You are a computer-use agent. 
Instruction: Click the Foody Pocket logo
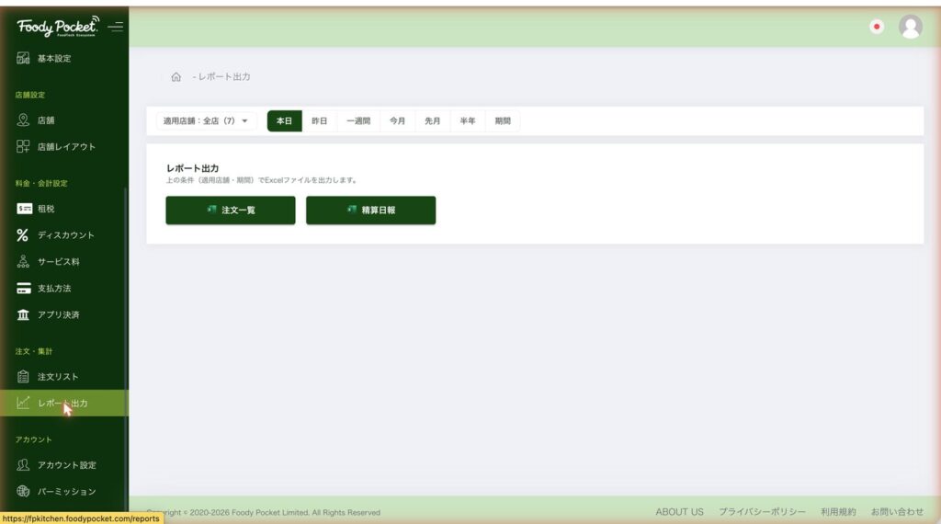58,27
